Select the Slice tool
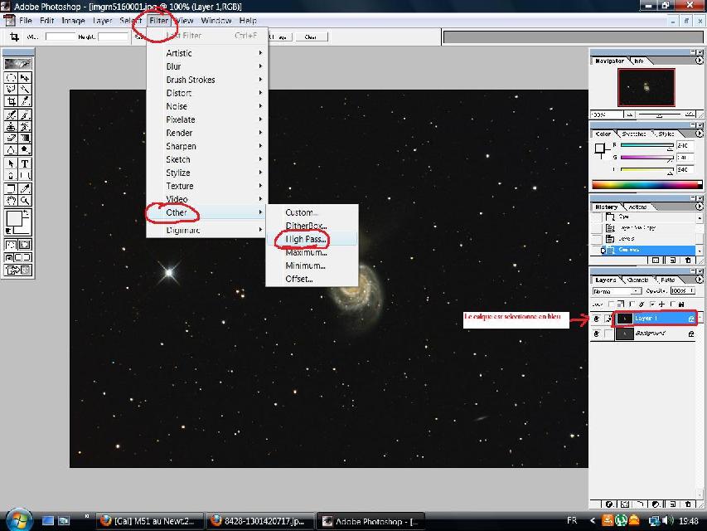707x531 pixels. pyautogui.click(x=25, y=101)
